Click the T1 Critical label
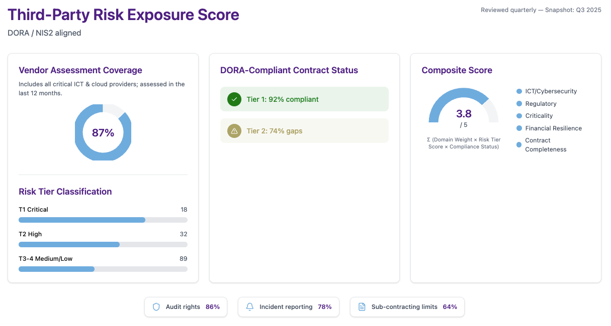The width and height of the screenshot is (611, 326). pyautogui.click(x=34, y=210)
